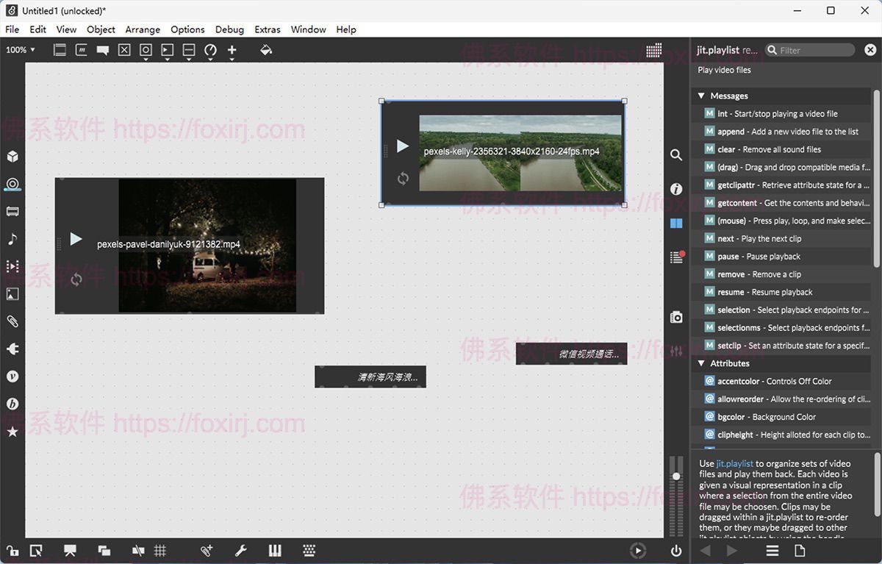
Task: Collapse the Attributes section
Action: 701,363
